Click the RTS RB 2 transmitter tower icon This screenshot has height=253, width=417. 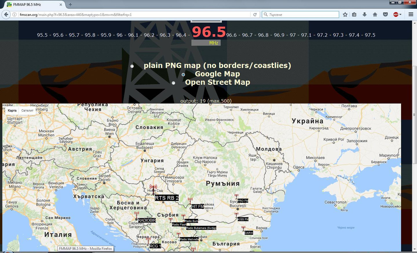(153, 190)
